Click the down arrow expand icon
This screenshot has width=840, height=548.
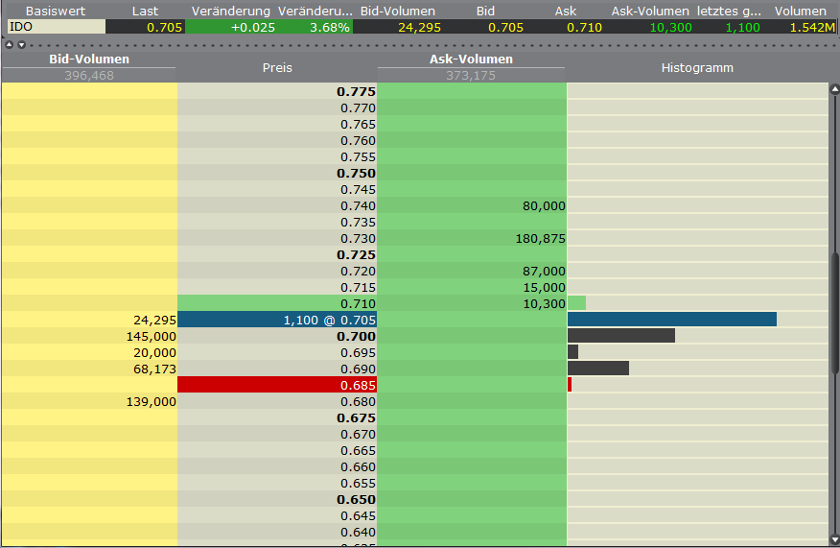pos(21,44)
